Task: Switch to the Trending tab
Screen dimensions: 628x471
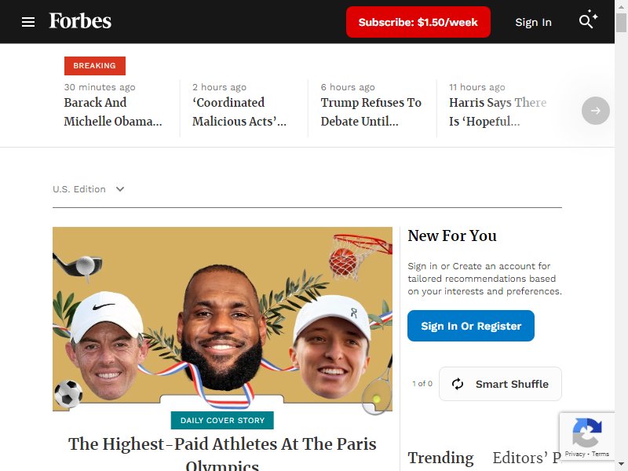Action: pos(440,458)
